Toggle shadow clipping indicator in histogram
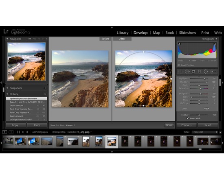This screenshot has width=224, height=179. click(x=179, y=44)
